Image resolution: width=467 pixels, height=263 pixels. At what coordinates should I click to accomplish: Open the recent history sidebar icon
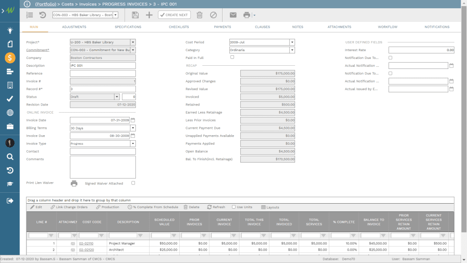pyautogui.click(x=10, y=170)
